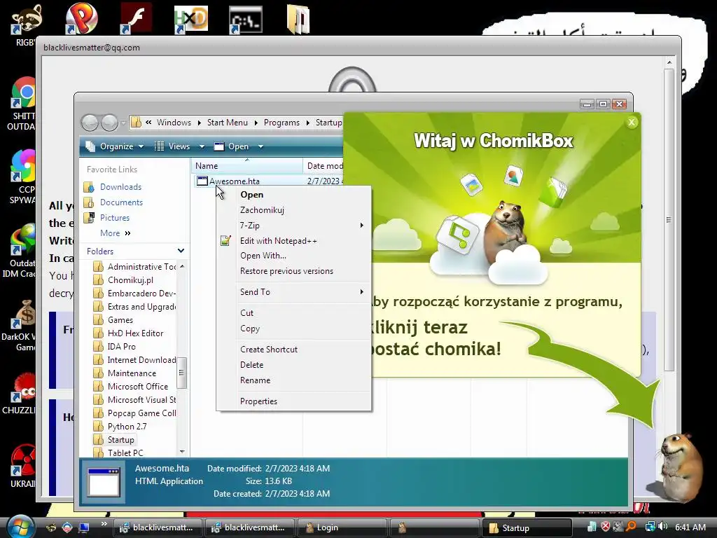The height and width of the screenshot is (538, 717).
Task: Click the Back navigation arrow in Explorer
Action: (x=90, y=123)
